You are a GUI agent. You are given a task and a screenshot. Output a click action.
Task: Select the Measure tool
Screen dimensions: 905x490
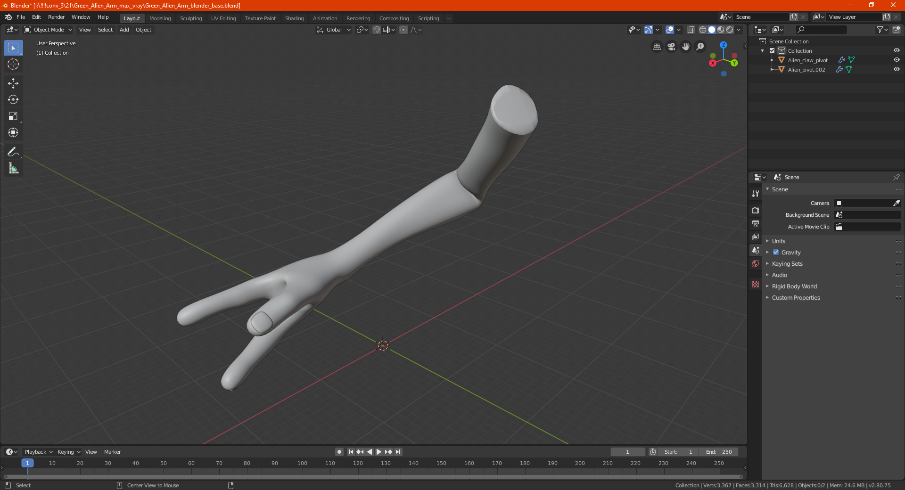(13, 168)
